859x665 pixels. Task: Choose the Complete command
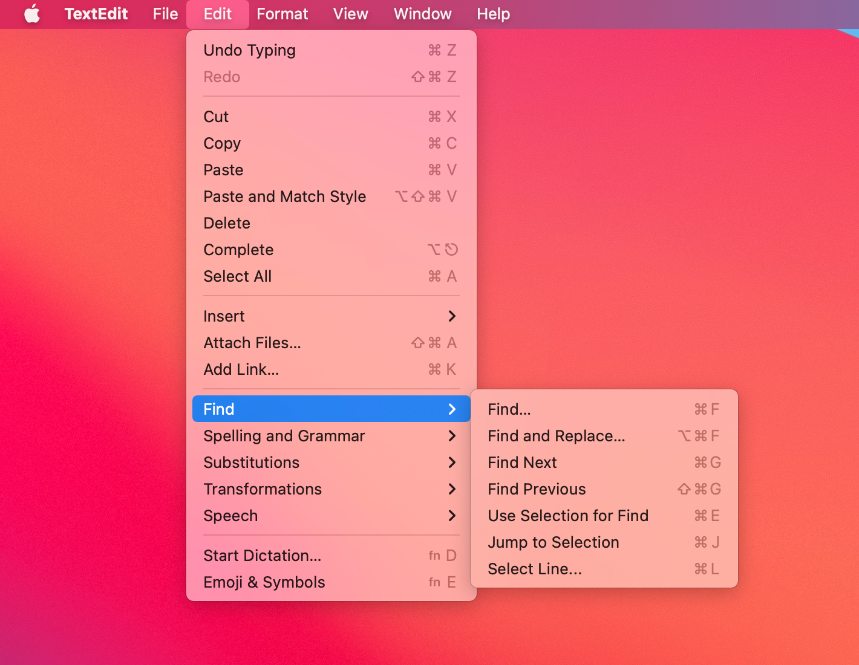point(332,250)
